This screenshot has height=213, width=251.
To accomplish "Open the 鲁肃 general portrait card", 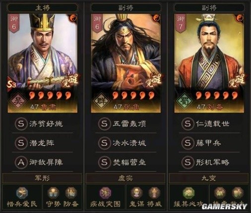I will point(43,63).
